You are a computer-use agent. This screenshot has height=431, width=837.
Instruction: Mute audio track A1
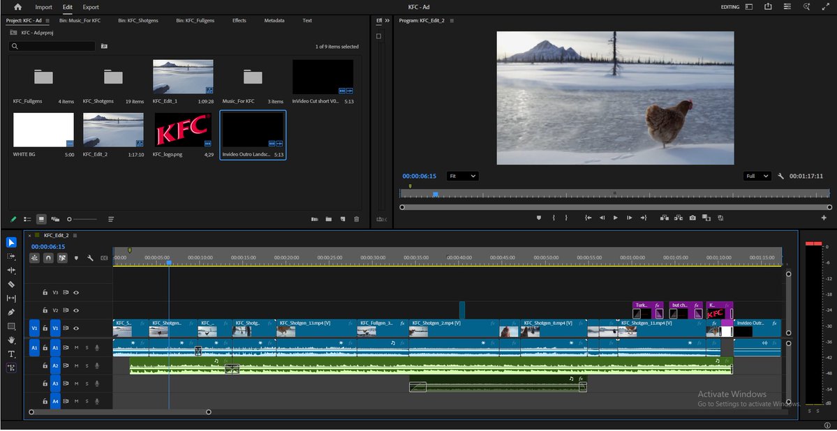[76, 348]
